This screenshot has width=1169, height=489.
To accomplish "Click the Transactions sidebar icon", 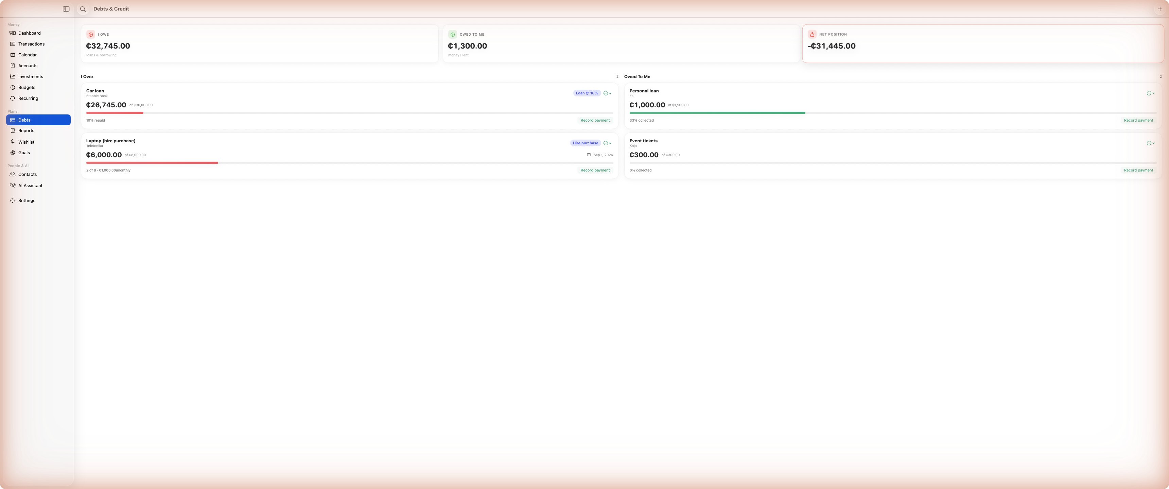I will [x=13, y=44].
